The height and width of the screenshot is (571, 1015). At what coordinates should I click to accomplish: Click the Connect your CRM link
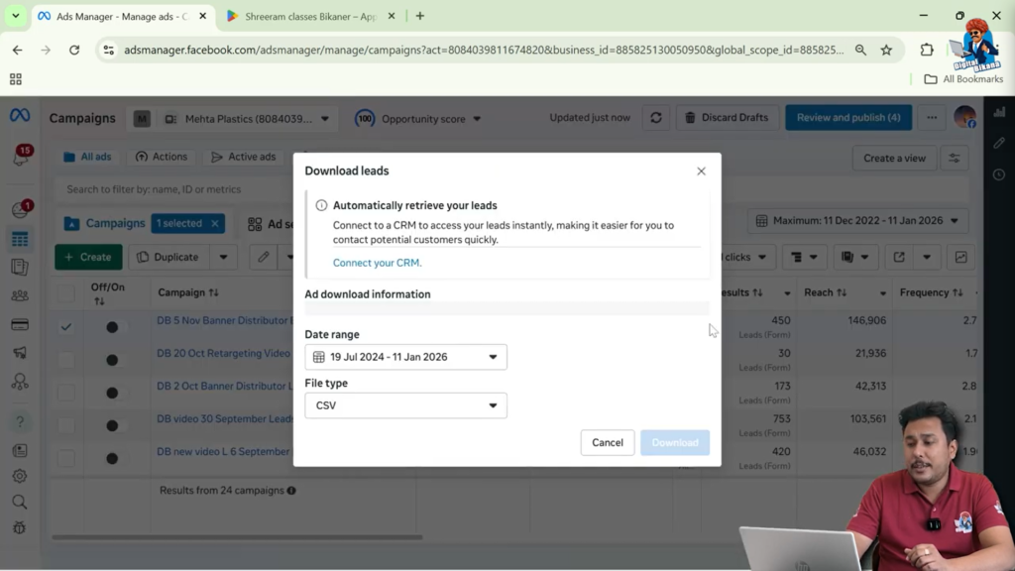tap(377, 262)
